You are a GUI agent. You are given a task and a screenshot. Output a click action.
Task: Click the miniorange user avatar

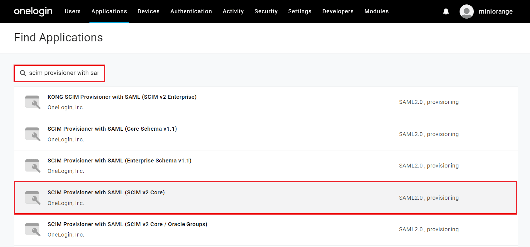(466, 11)
